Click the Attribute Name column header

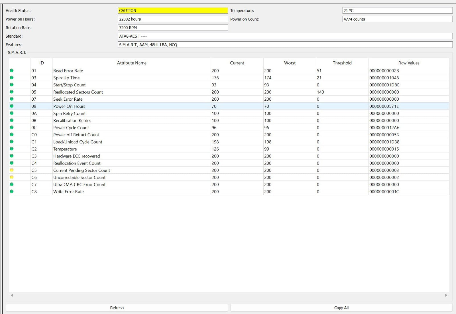point(132,63)
